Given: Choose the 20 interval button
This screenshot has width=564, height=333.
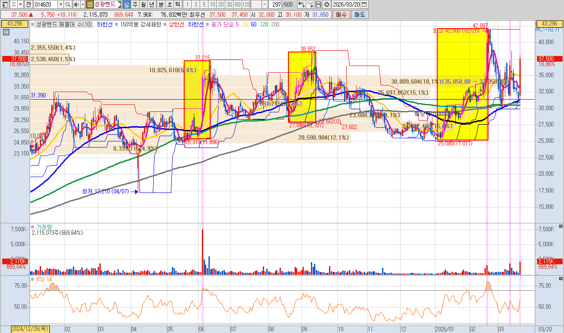Looking at the screenshot, I should coord(220,4).
